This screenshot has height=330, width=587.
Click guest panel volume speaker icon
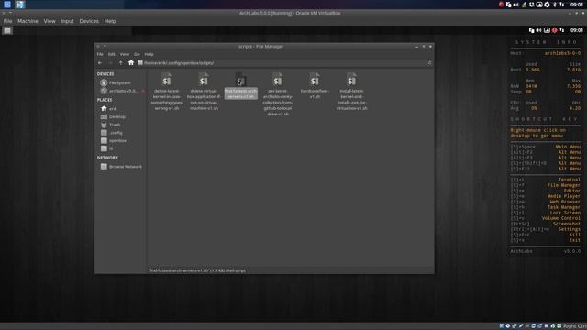pyautogui.click(x=538, y=30)
